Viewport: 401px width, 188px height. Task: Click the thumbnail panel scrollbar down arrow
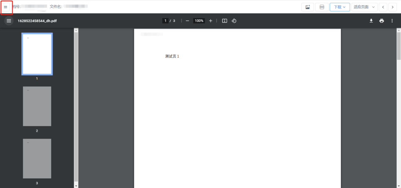(76, 186)
